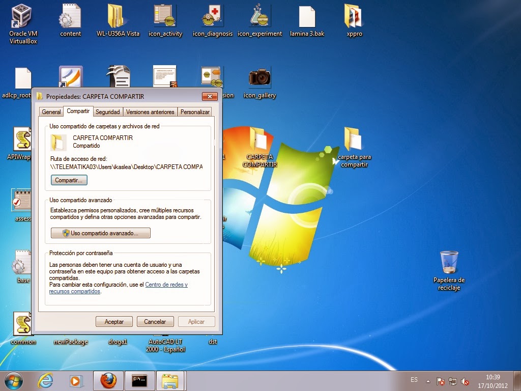The image size is (521, 391).
Task: Open the Papelera de reciclaje
Action: tap(448, 262)
